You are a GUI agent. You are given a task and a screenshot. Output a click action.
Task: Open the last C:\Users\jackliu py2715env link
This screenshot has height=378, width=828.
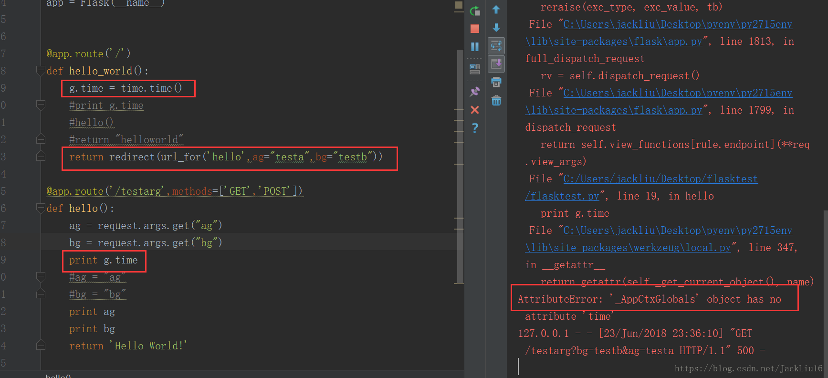[x=678, y=231]
